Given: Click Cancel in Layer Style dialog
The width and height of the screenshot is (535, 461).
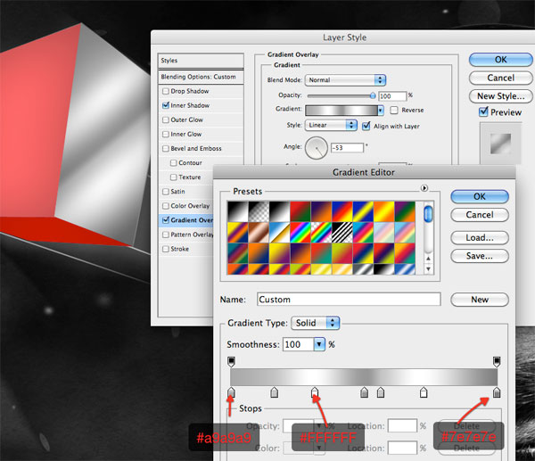Looking at the screenshot, I should [x=500, y=78].
